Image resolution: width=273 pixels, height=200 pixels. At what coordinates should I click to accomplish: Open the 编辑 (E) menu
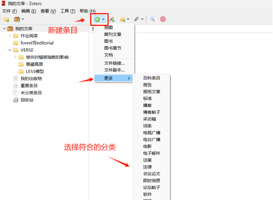pyautogui.click(x=29, y=11)
